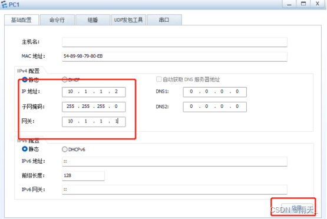Click the 子网掩码 field 255.255.255.0

(x=94, y=107)
